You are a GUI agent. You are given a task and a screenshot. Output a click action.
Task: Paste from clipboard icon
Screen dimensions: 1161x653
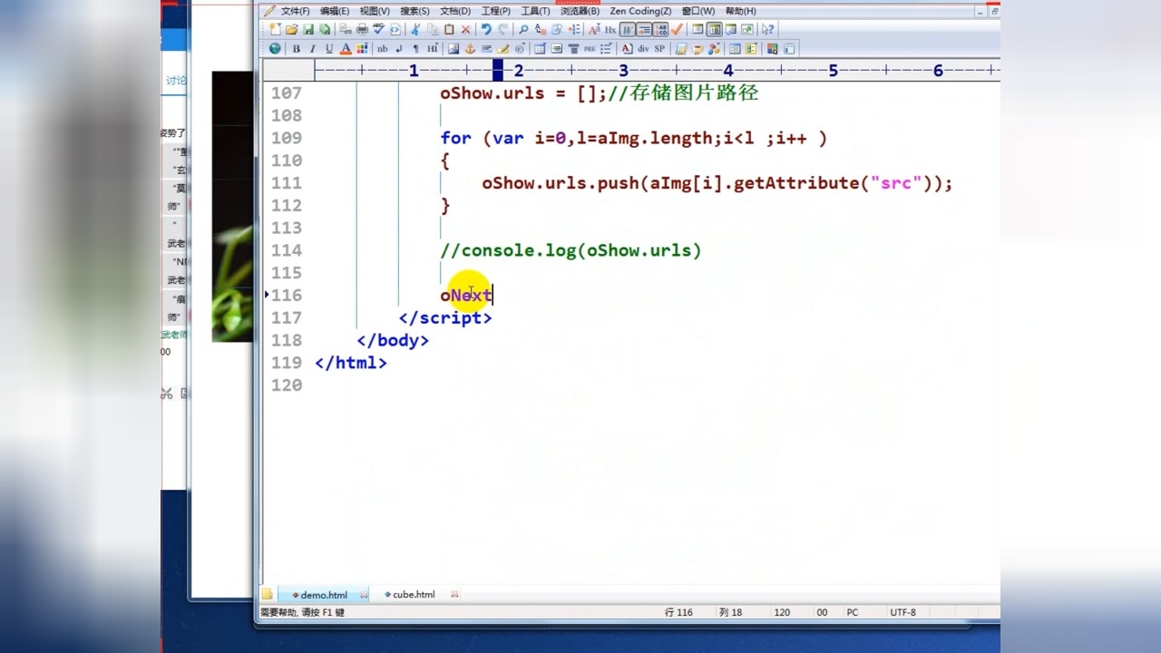(449, 30)
